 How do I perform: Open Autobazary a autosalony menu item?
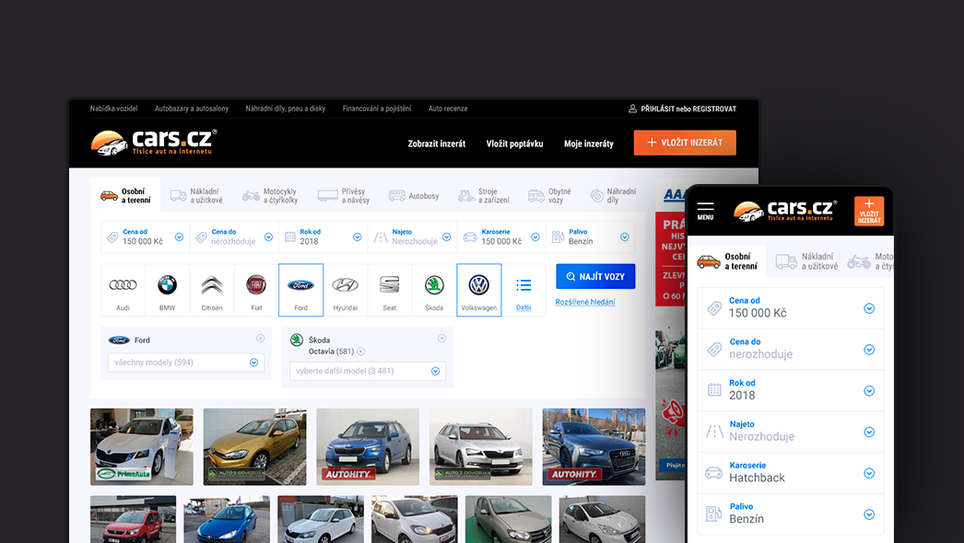(192, 109)
